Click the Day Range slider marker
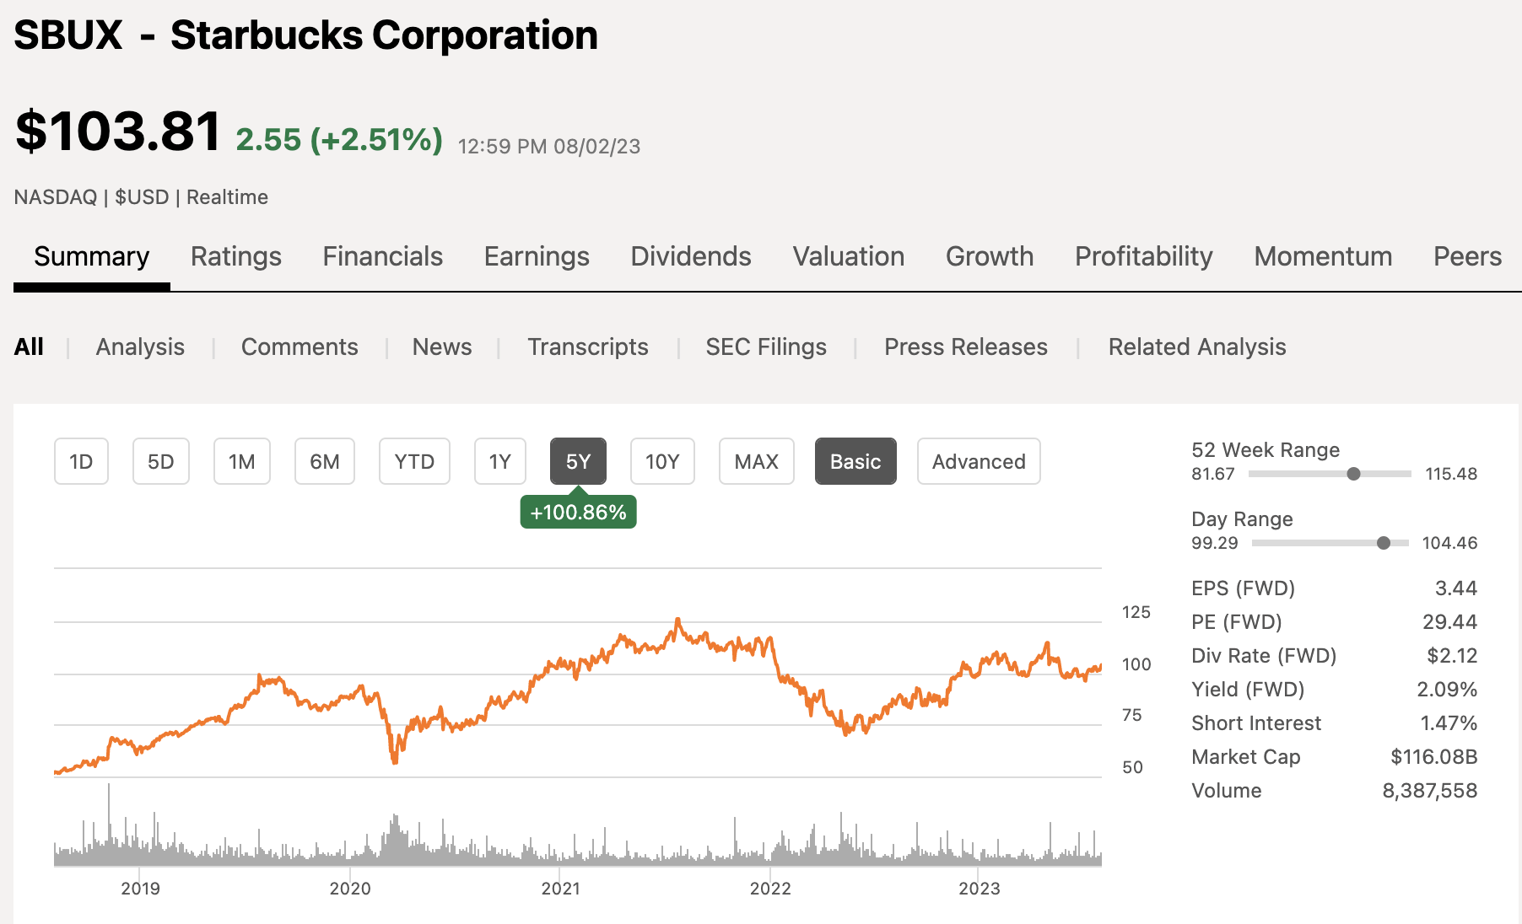Image resolution: width=1522 pixels, height=924 pixels. [x=1384, y=543]
